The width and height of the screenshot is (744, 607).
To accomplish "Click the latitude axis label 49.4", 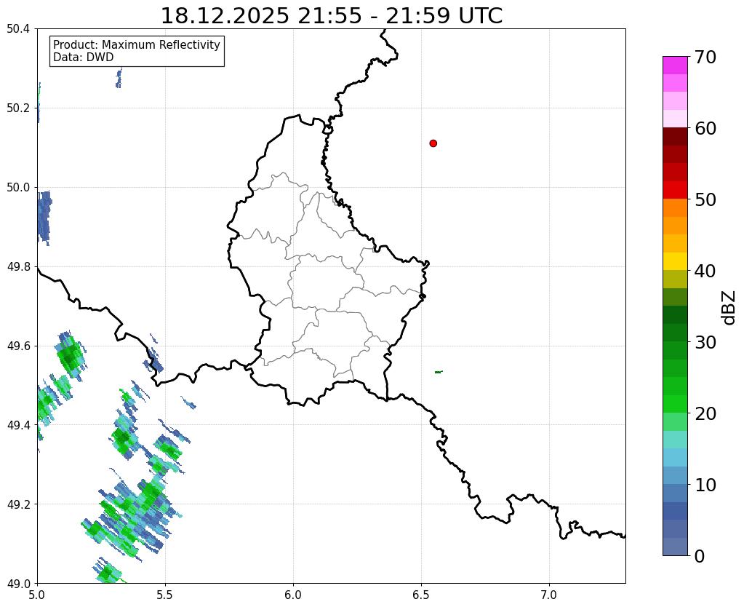I will point(18,425).
